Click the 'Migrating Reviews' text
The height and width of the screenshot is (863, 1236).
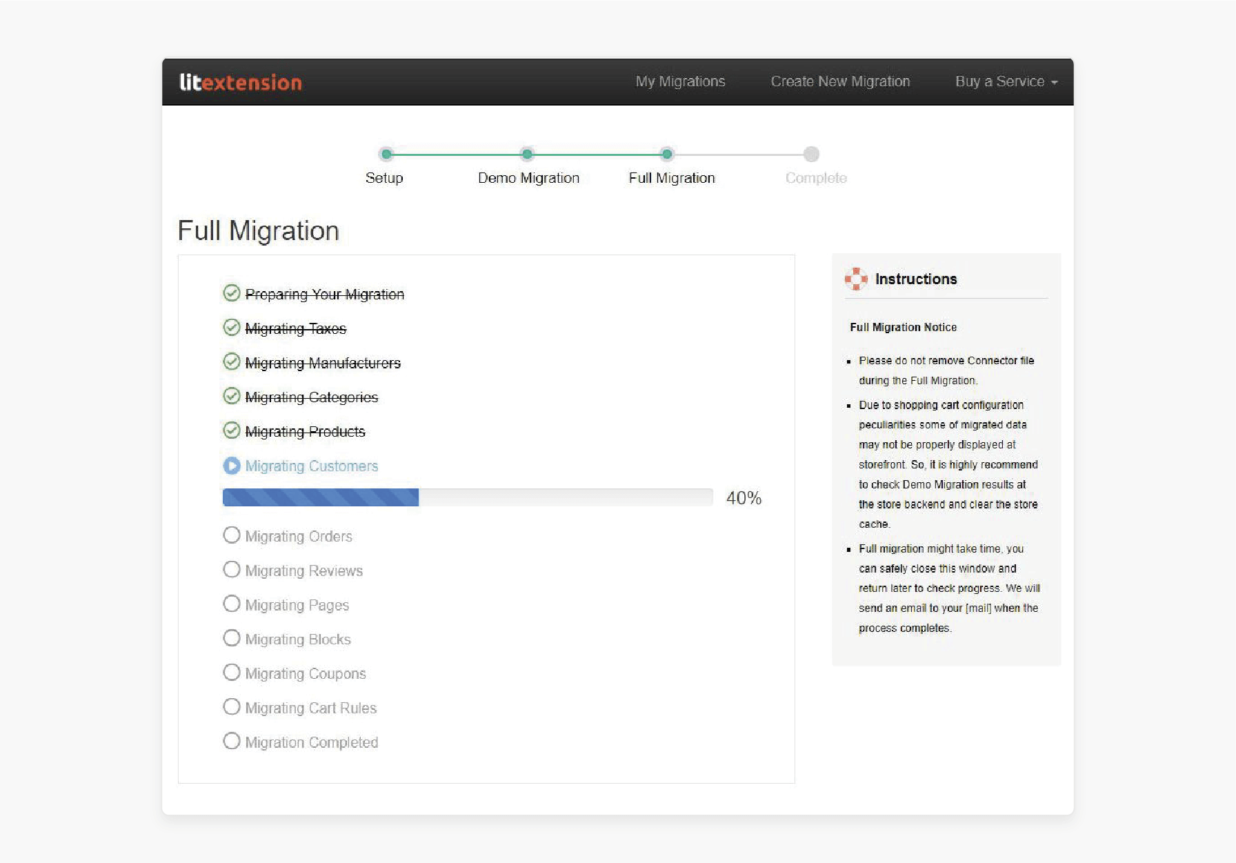click(x=304, y=571)
